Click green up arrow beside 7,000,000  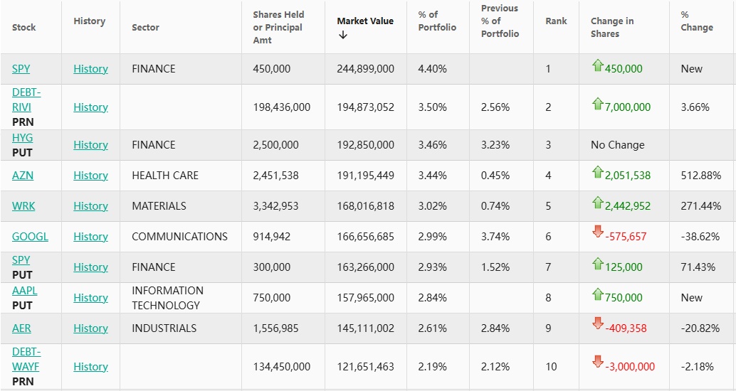tap(597, 105)
